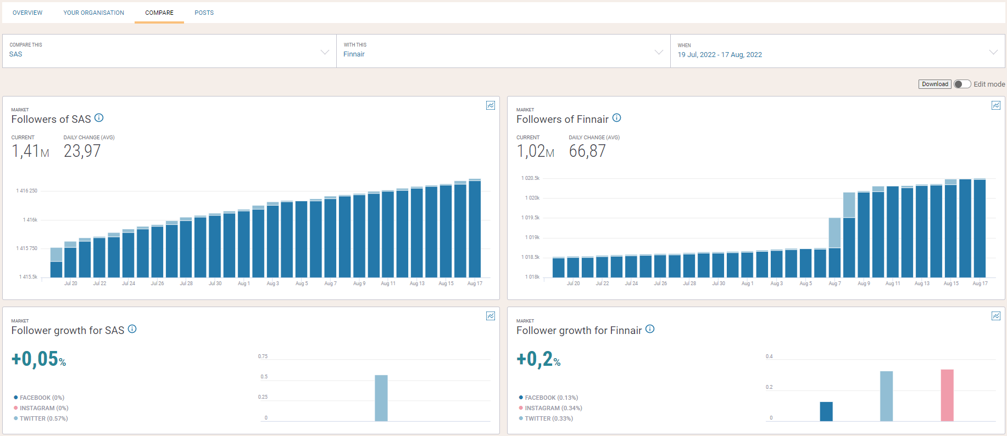
Task: Click the Follower growth for SAS title
Action: (68, 330)
